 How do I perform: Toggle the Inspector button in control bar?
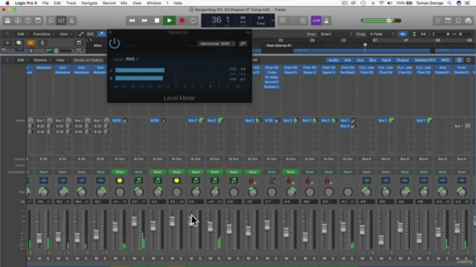[x=18, y=21]
